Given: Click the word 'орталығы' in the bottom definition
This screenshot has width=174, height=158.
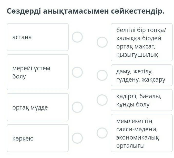Looking at the screenshot, I should (130, 146).
